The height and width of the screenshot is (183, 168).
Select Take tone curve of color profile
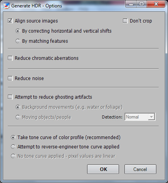[x=13, y=137]
